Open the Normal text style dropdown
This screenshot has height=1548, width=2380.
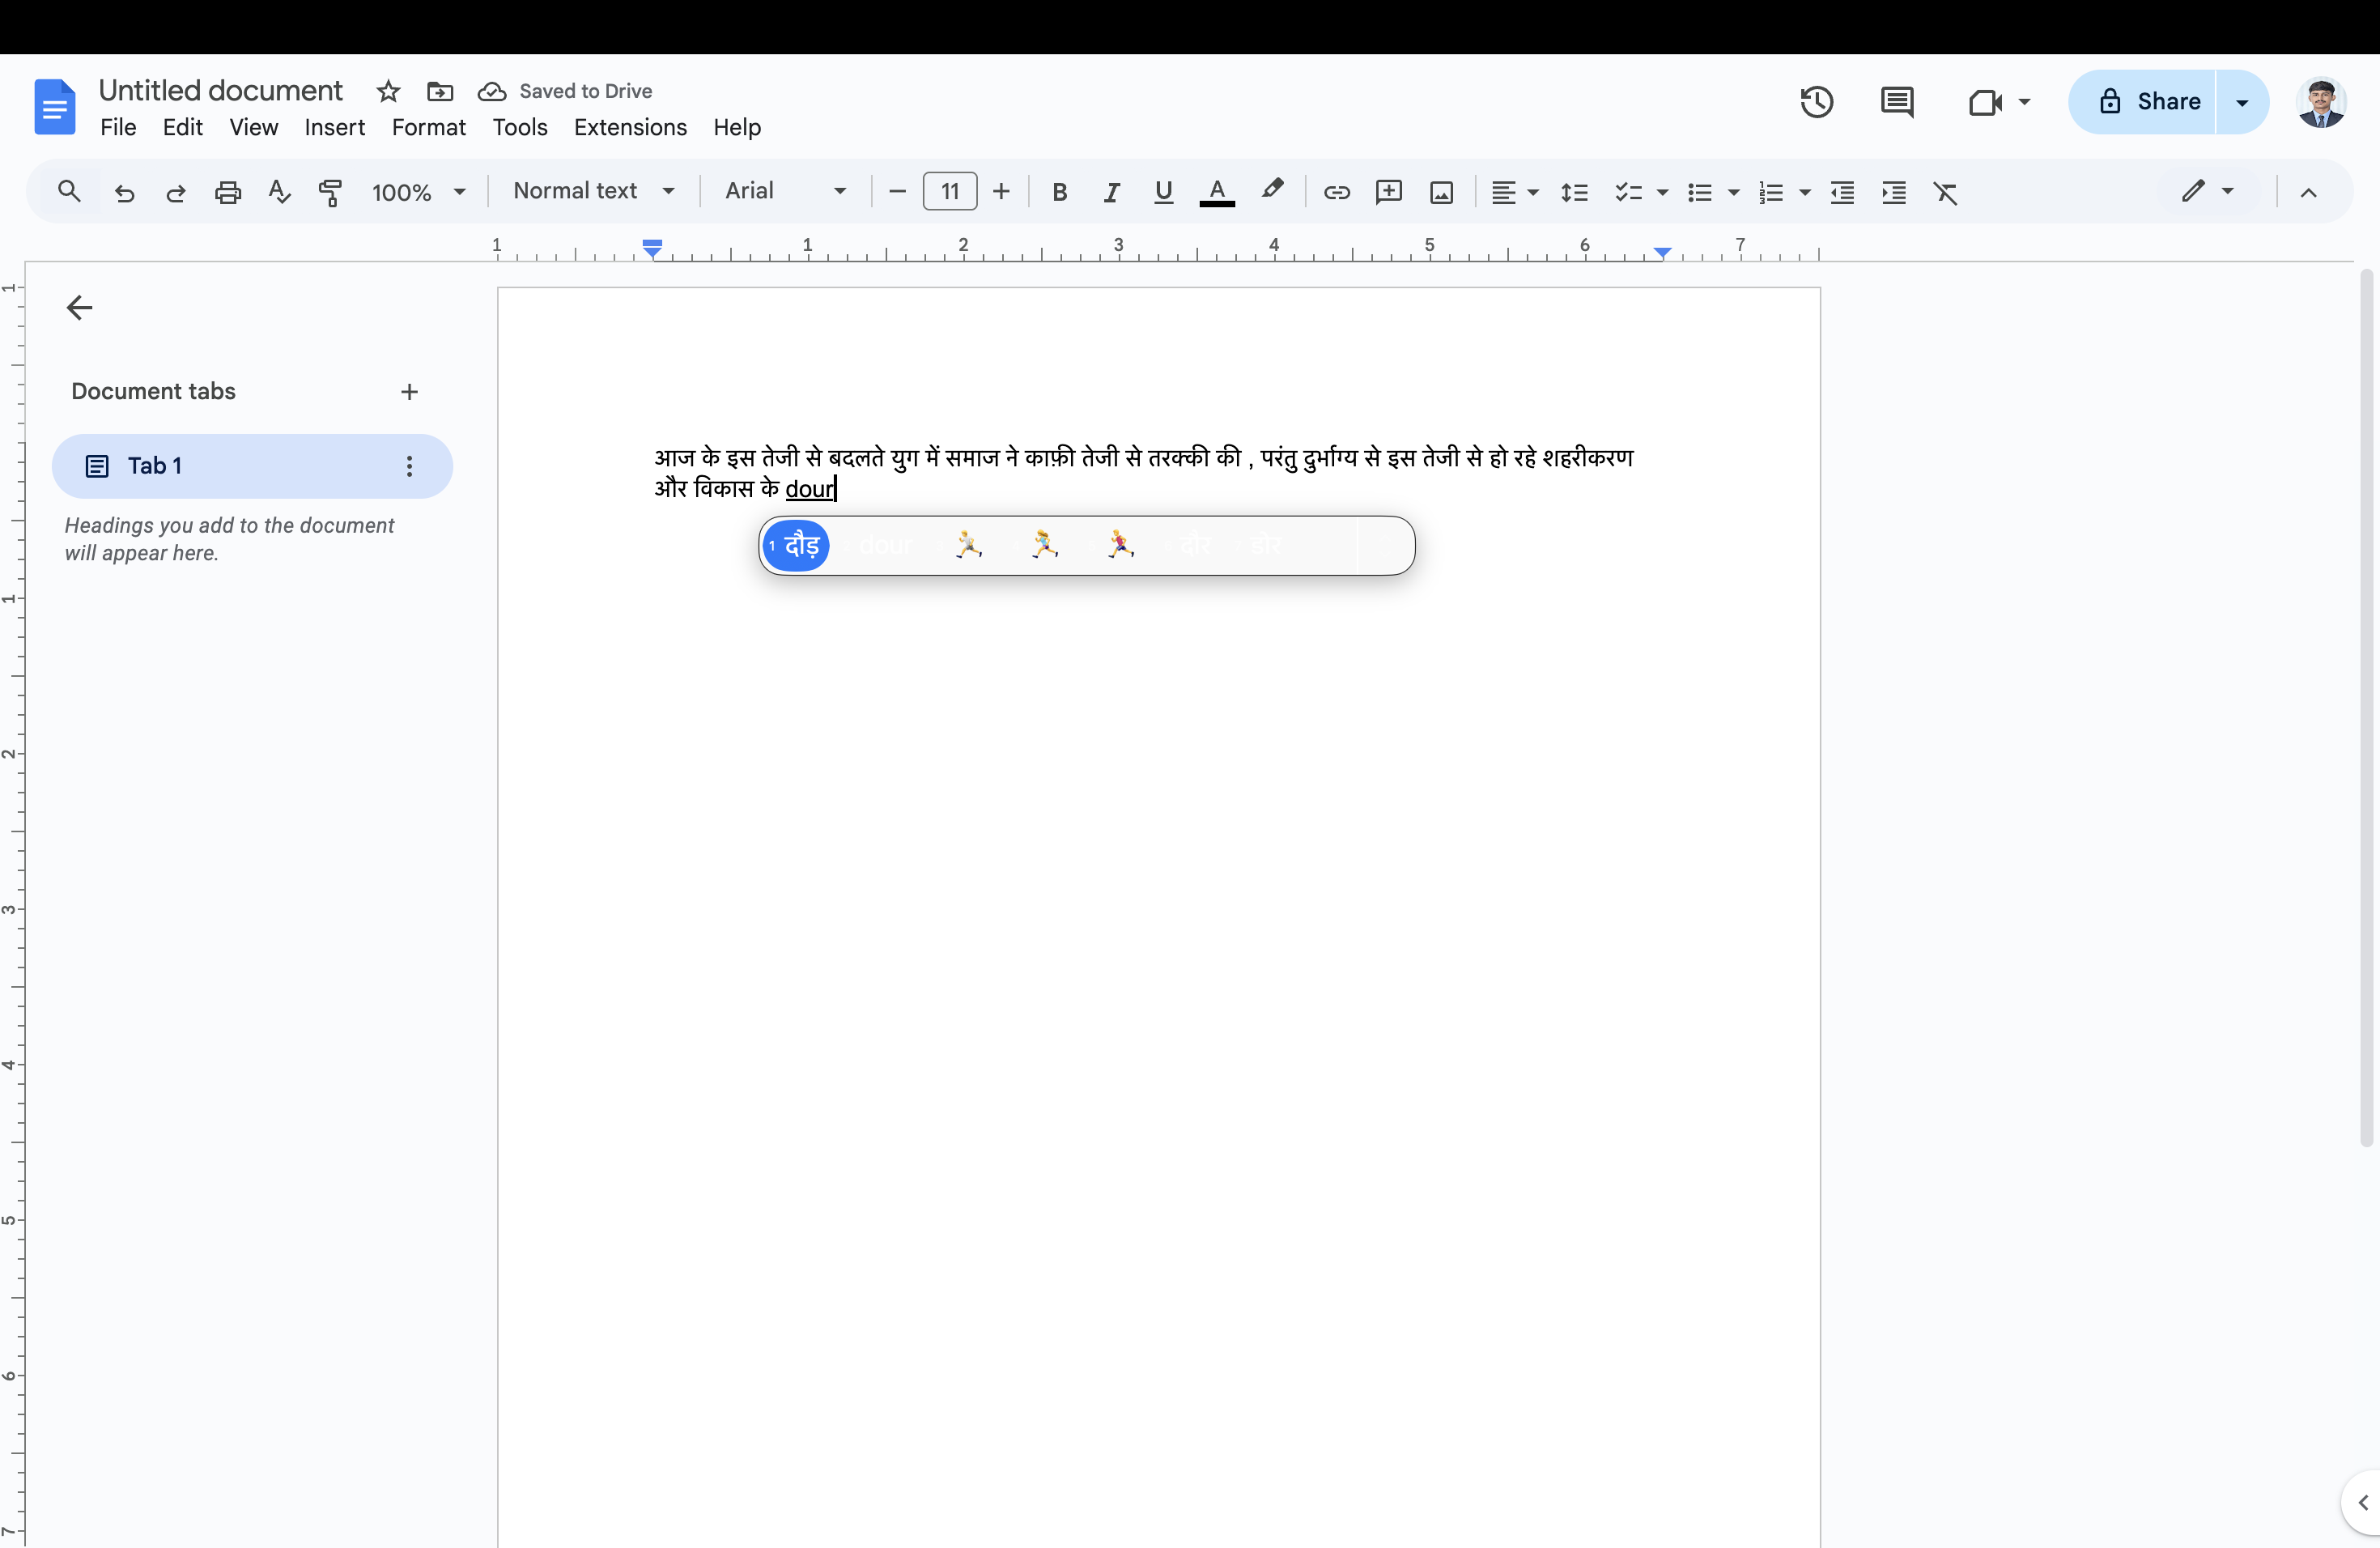594,191
